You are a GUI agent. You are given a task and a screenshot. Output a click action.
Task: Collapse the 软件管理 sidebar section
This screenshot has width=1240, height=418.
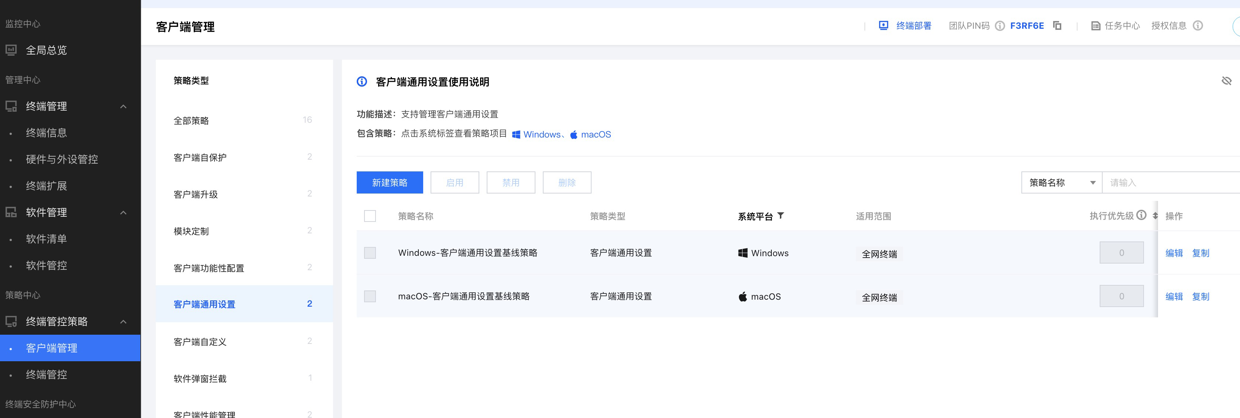[123, 213]
